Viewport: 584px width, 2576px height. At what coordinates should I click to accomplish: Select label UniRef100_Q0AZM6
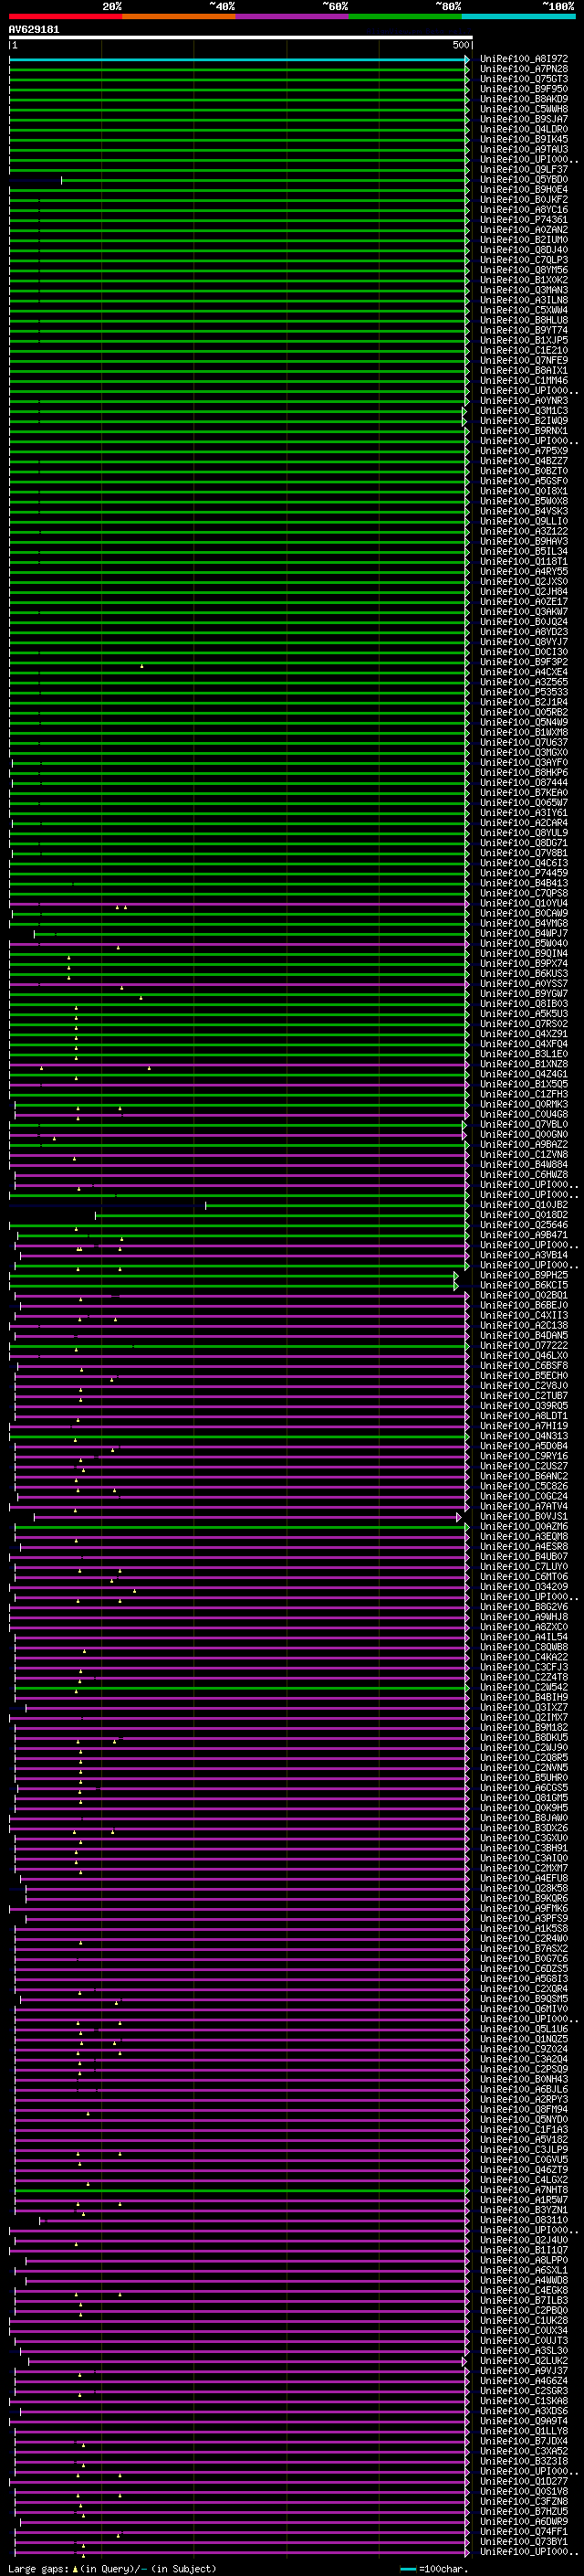pos(524,1526)
